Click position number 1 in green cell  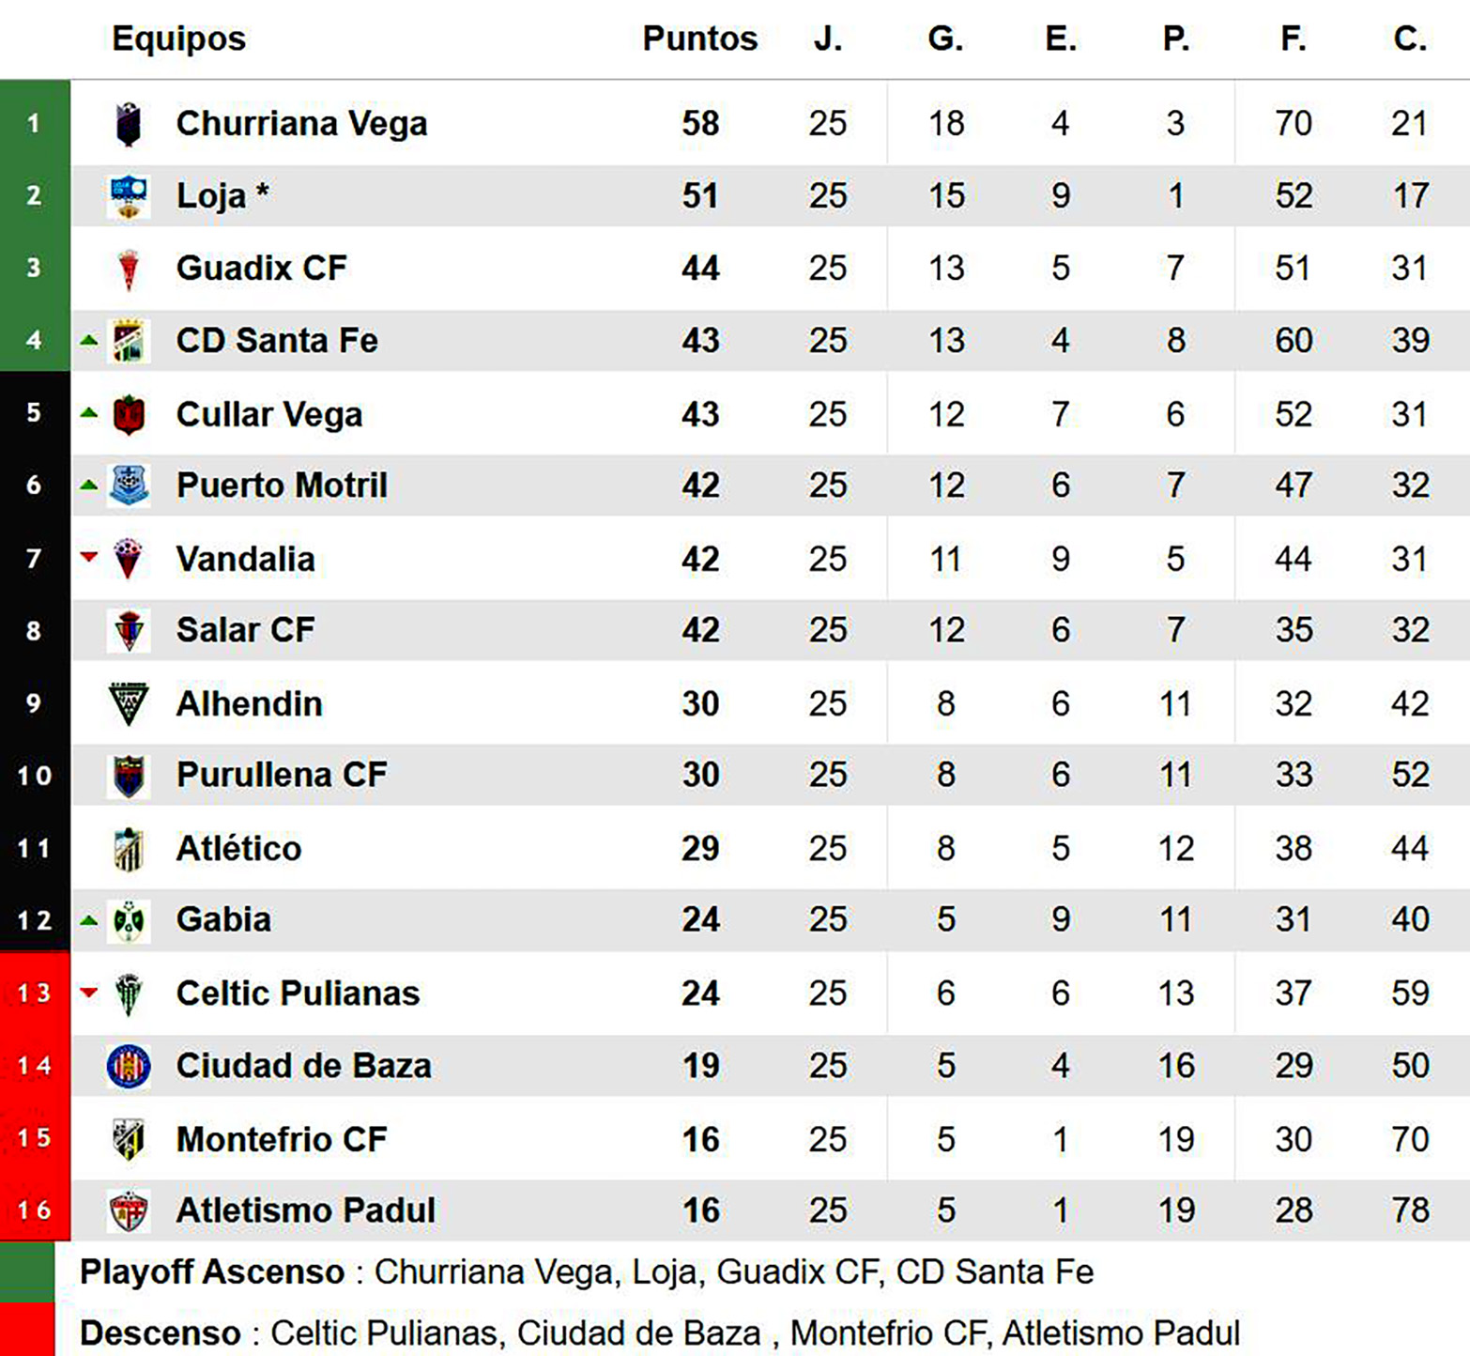pyautogui.click(x=34, y=123)
